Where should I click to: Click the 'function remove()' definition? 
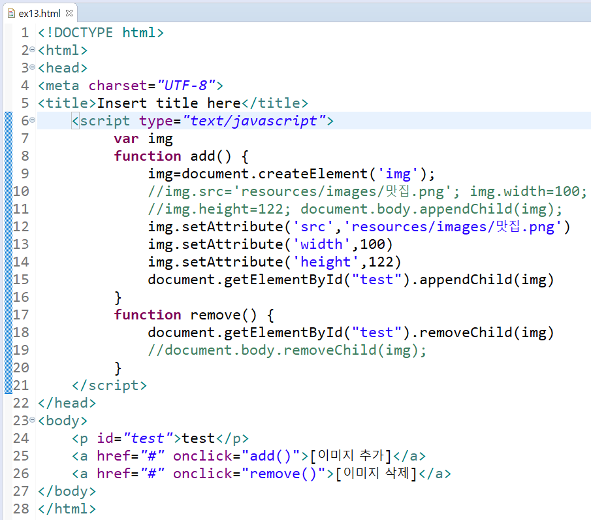194,315
